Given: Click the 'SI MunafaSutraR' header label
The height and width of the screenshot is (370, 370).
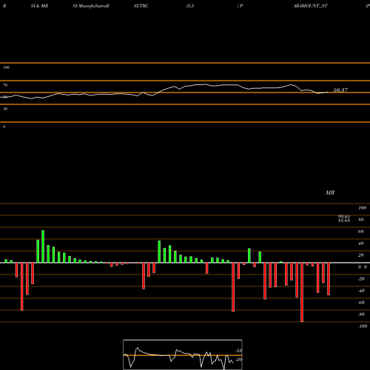Looking at the screenshot, I should point(91,6).
